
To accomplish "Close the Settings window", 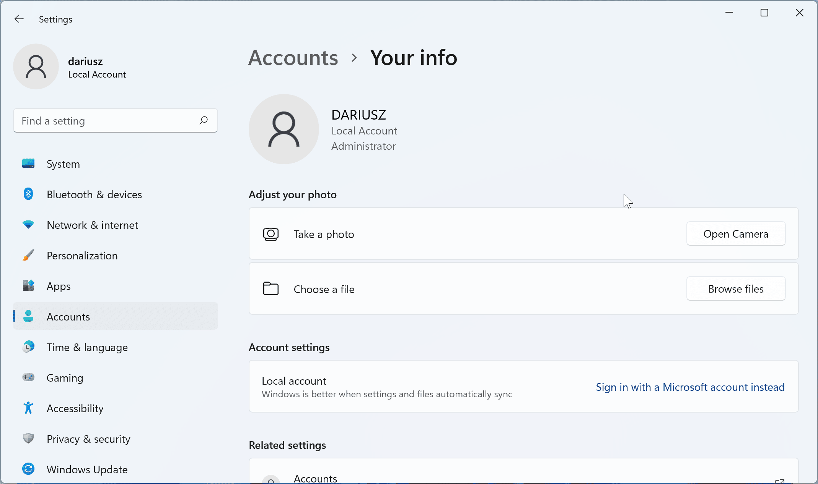I will 800,13.
